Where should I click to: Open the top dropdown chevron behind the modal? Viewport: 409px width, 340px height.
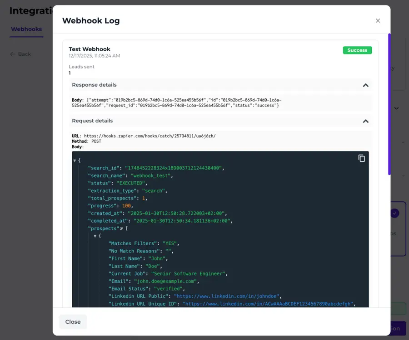point(396,108)
